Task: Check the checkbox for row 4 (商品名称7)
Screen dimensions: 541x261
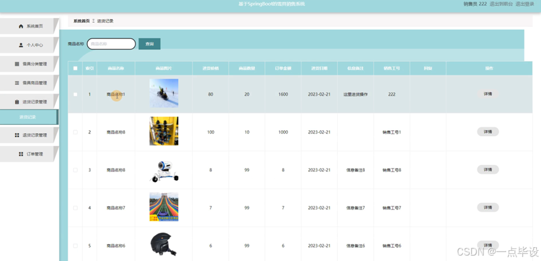Action: coord(75,208)
